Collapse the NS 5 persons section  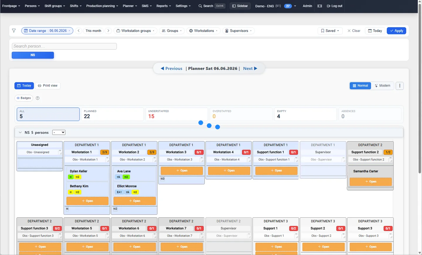pos(20,133)
